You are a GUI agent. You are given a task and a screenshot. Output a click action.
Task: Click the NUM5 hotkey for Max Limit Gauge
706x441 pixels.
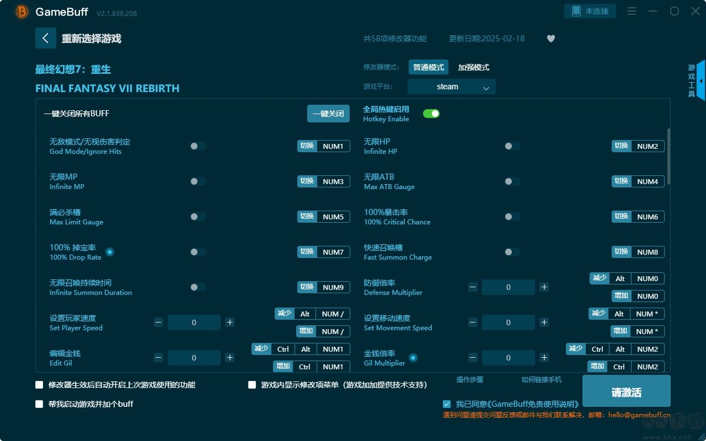(x=333, y=217)
